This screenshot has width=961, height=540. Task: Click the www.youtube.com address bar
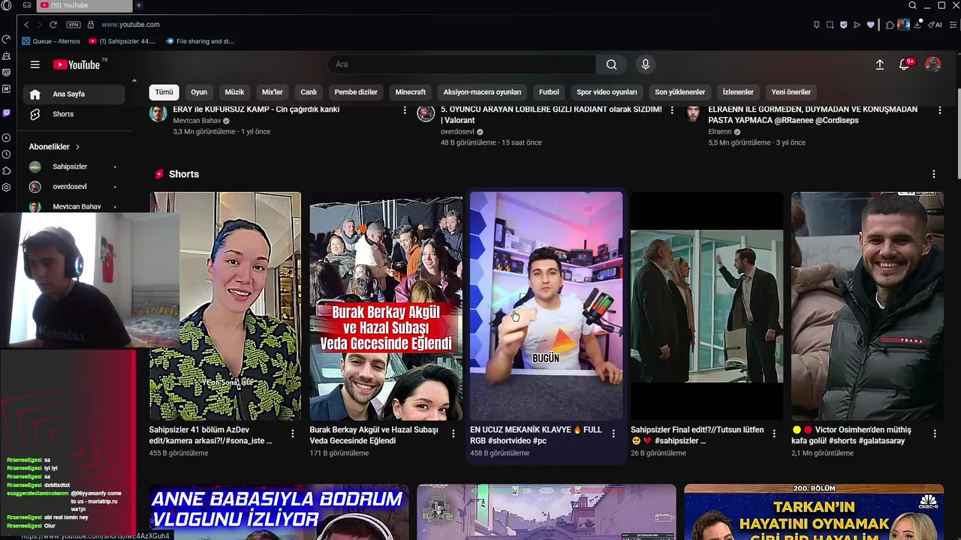click(x=131, y=25)
